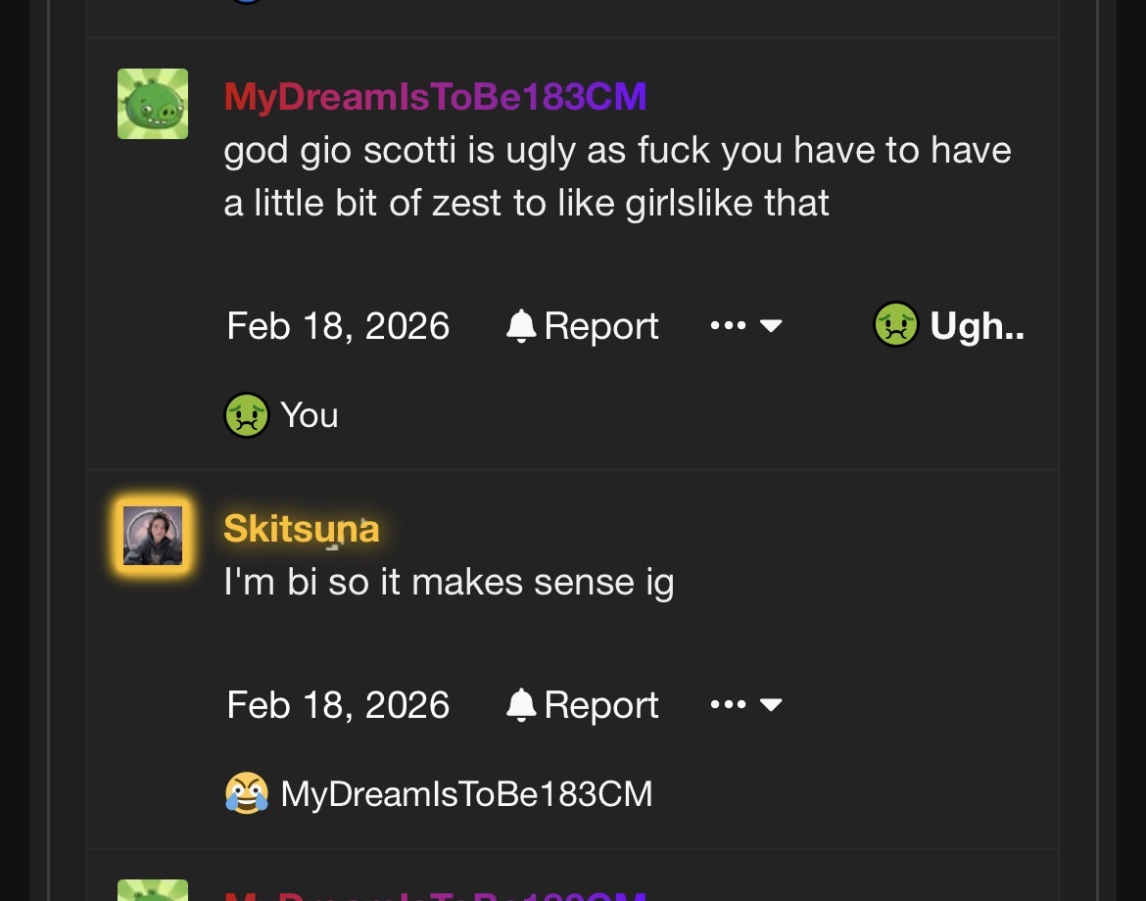Screen dimensions: 1146x901
Task: Report Skitsuna's post
Action: tap(583, 705)
